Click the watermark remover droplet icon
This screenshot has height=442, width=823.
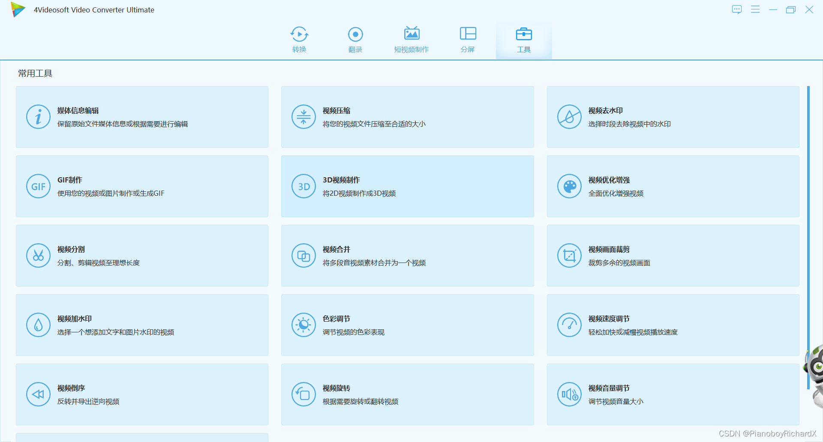tap(569, 117)
